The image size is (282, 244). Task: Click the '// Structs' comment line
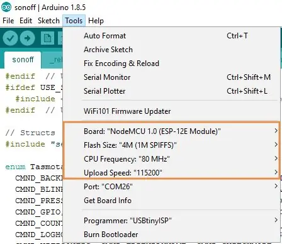pos(30,133)
